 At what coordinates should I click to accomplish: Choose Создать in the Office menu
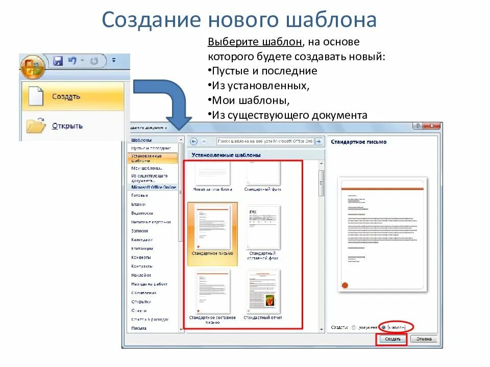(73, 96)
